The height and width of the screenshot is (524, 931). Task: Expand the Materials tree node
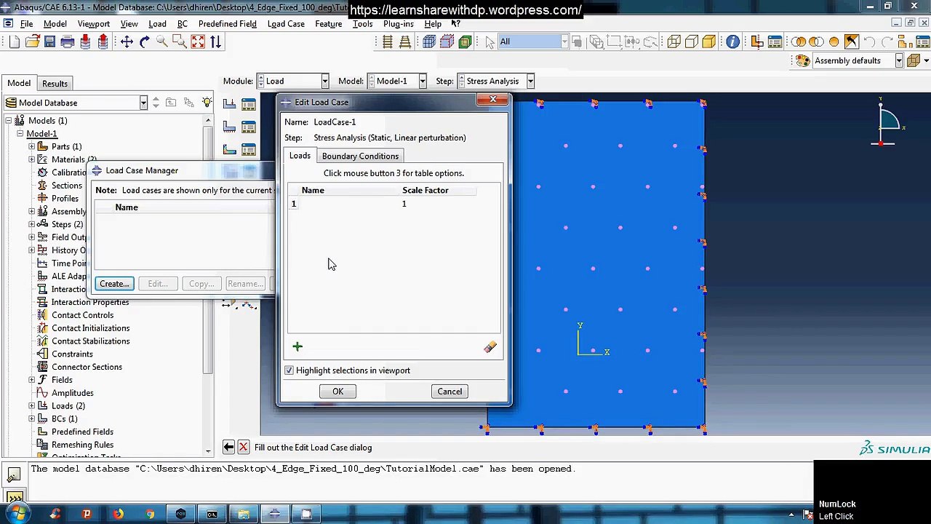(32, 159)
